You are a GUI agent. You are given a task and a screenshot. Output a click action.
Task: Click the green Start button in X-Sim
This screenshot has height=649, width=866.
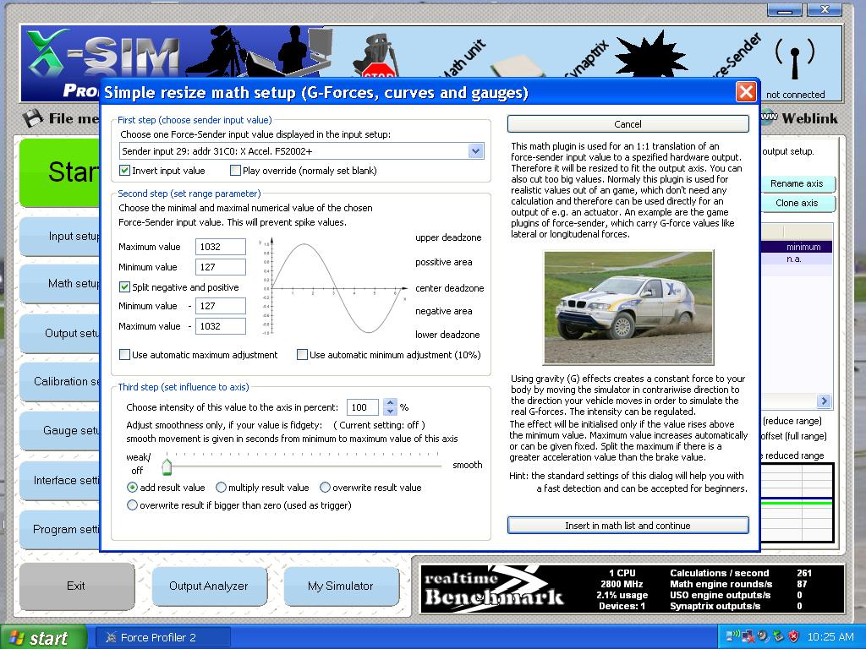(60, 172)
